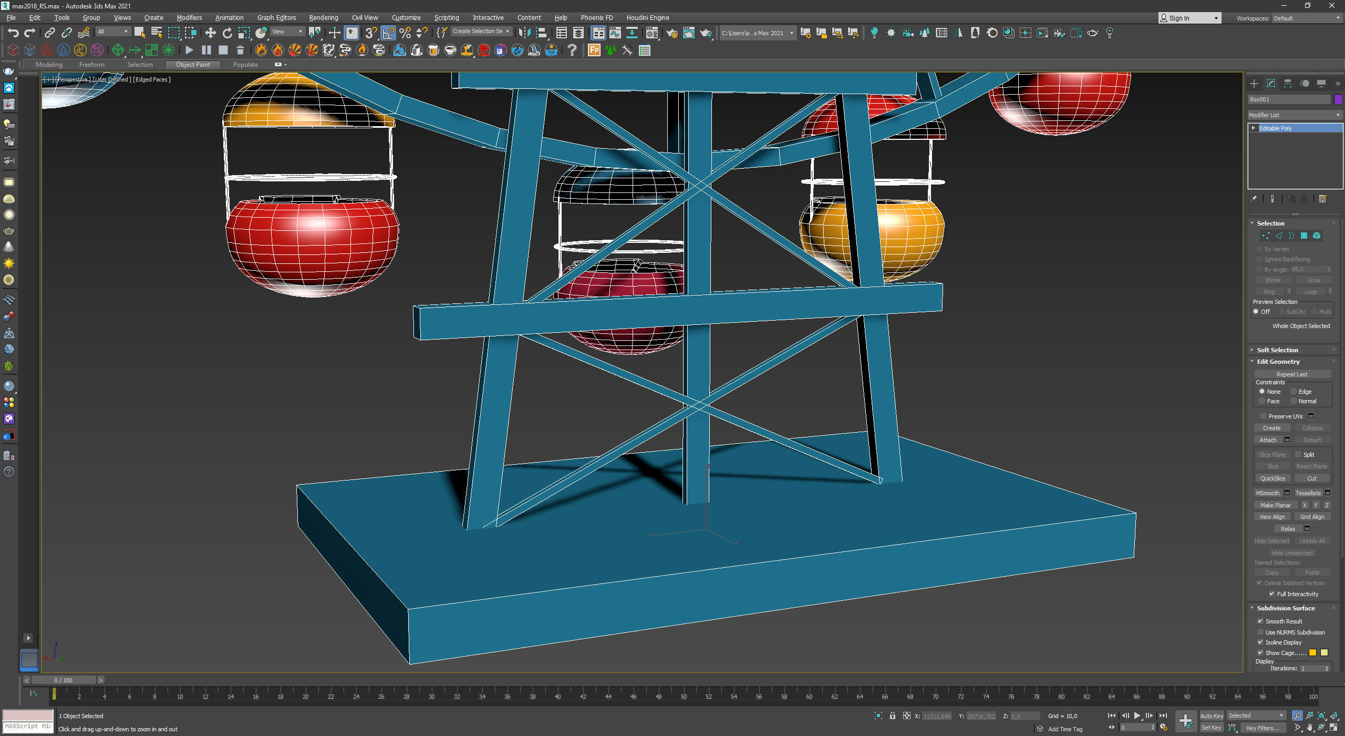Select the Move transform tool
The width and height of the screenshot is (1345, 736).
(210, 33)
